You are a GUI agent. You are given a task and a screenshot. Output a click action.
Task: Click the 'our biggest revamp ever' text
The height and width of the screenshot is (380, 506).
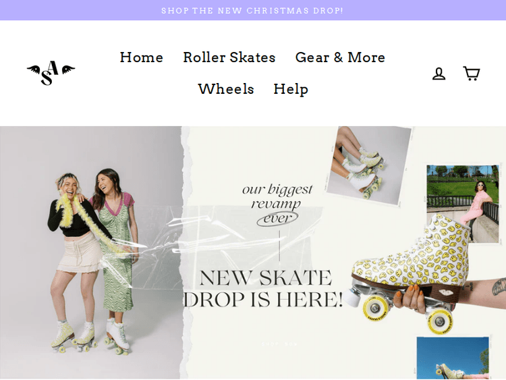tap(277, 196)
